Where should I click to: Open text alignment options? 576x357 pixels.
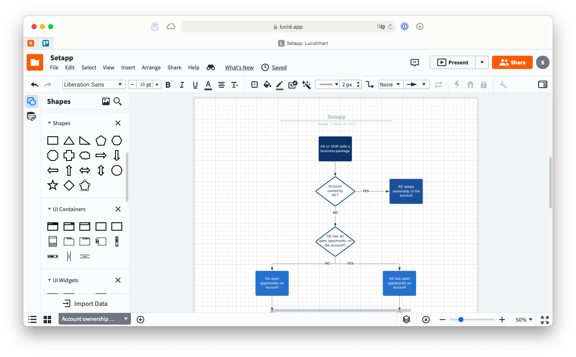222,85
